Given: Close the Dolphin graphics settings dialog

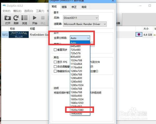Looking at the screenshot, I should click(113, 1).
